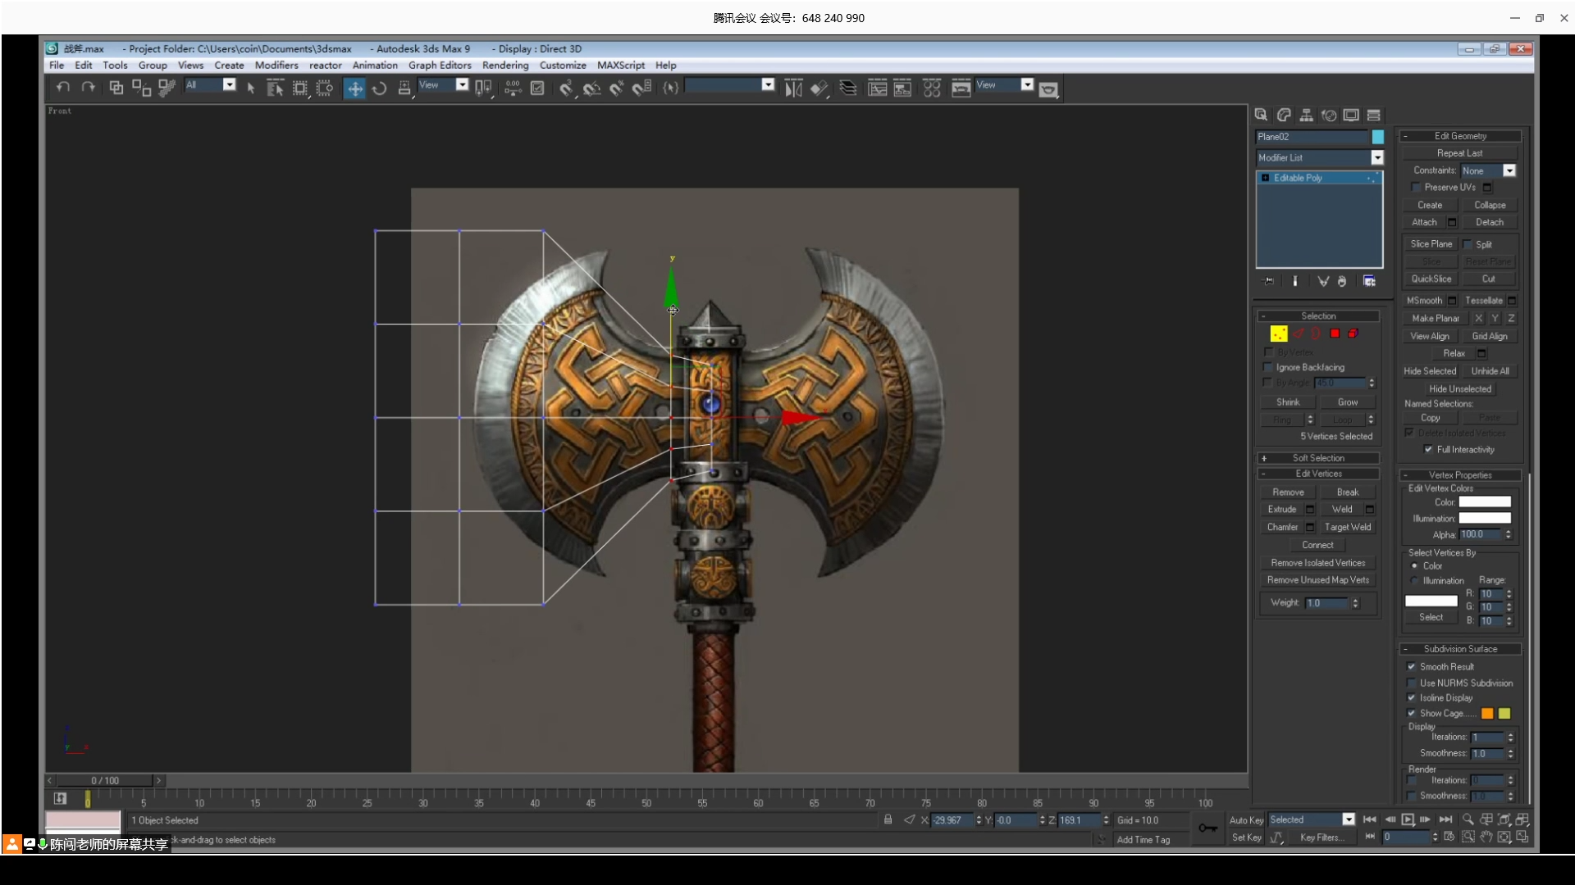Click Remove Isolated Vertices button
The width and height of the screenshot is (1575, 885).
[x=1318, y=563]
